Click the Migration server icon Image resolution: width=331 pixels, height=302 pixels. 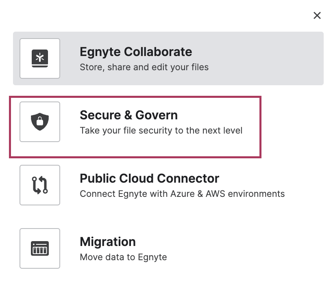[x=40, y=248]
